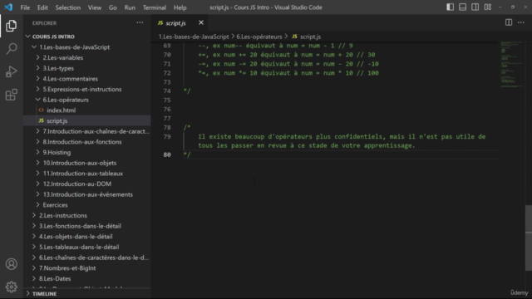Screen dimensions: 532x299
Task: Collapse the COURS JS INTRO section
Action: (x=87, y=37)
